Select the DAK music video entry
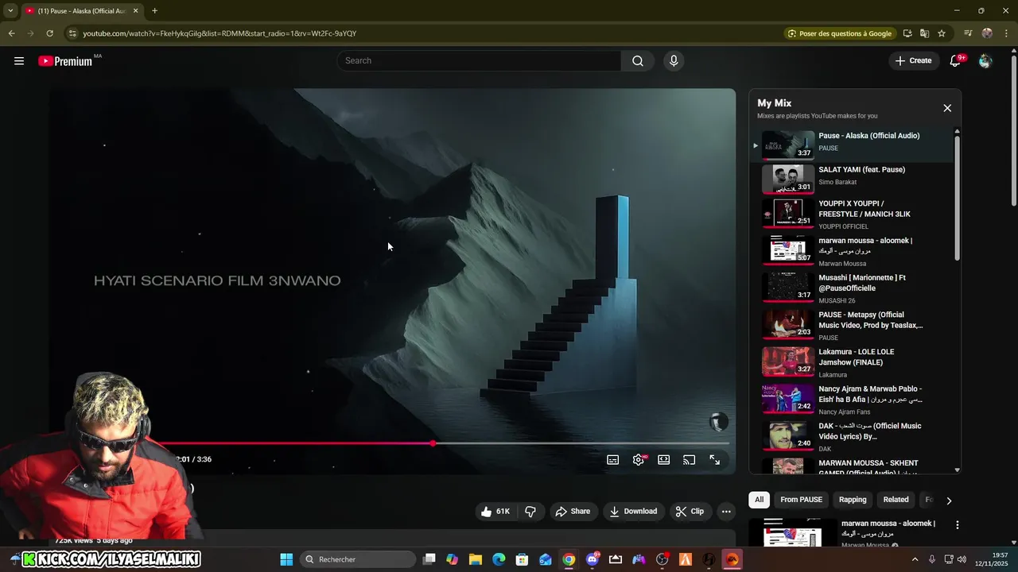1018x572 pixels. click(x=852, y=436)
